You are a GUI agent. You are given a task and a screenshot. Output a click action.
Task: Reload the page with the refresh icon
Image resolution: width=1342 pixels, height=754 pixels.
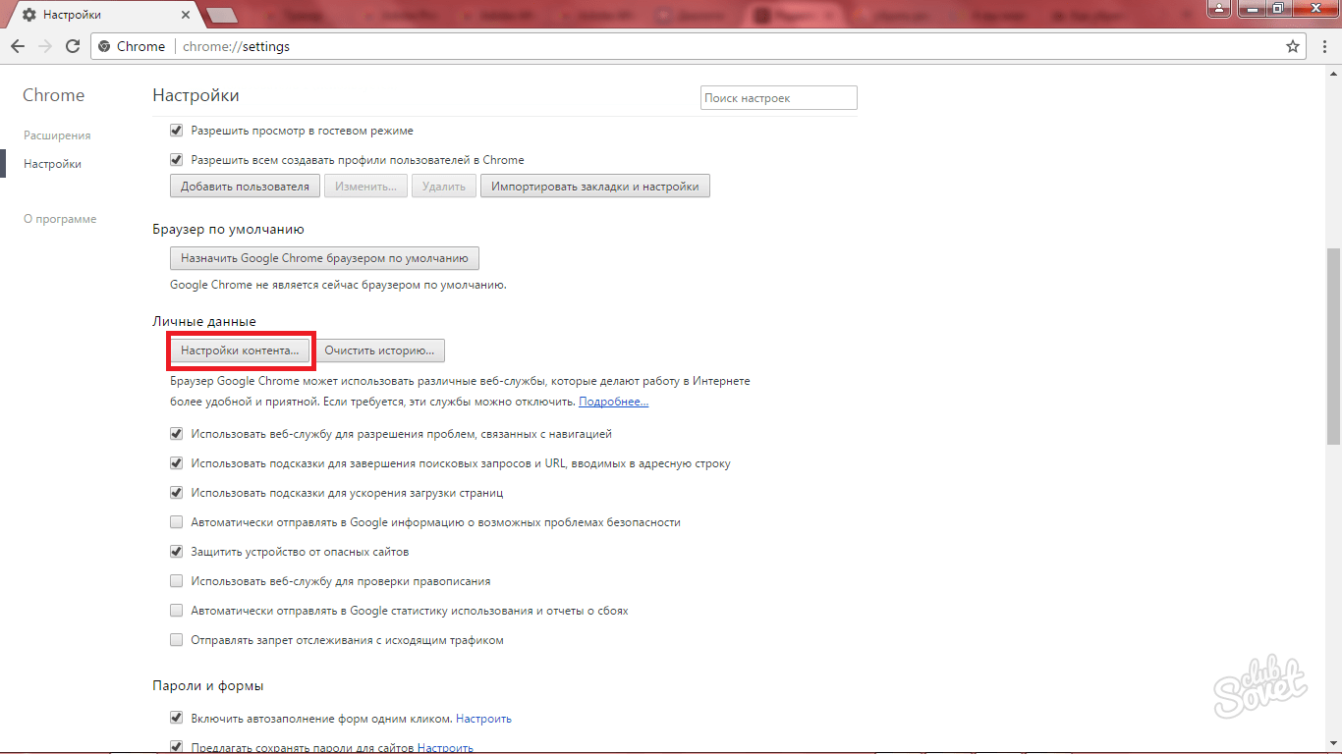click(x=73, y=46)
